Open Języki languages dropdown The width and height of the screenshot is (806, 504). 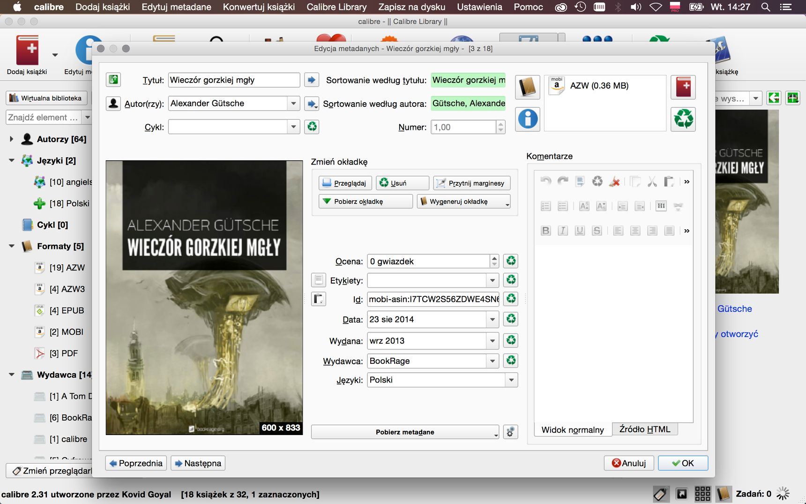(x=511, y=380)
